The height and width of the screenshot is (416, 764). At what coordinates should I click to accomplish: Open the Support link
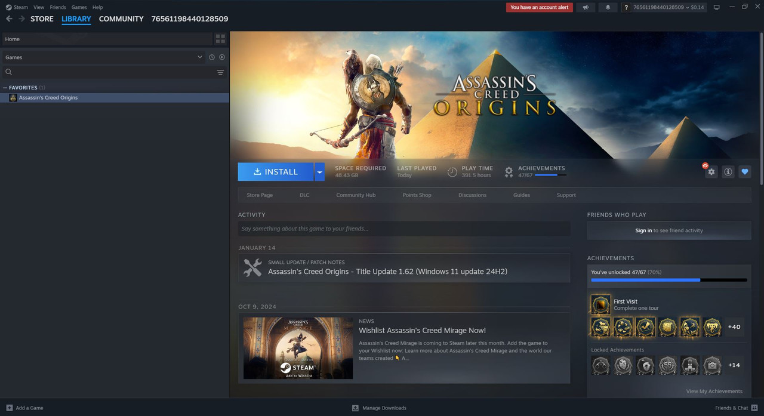coord(566,195)
